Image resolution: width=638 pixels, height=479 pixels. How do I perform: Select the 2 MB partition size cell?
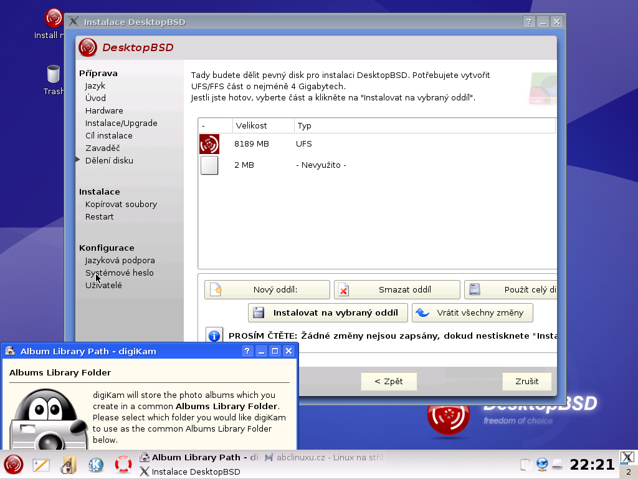[244, 165]
